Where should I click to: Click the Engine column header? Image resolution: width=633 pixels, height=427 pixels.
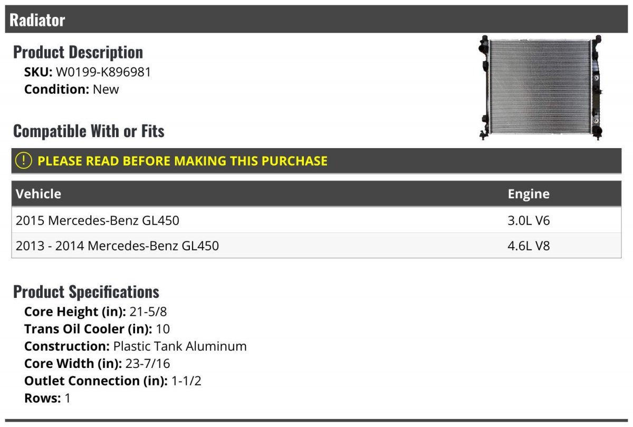click(529, 194)
